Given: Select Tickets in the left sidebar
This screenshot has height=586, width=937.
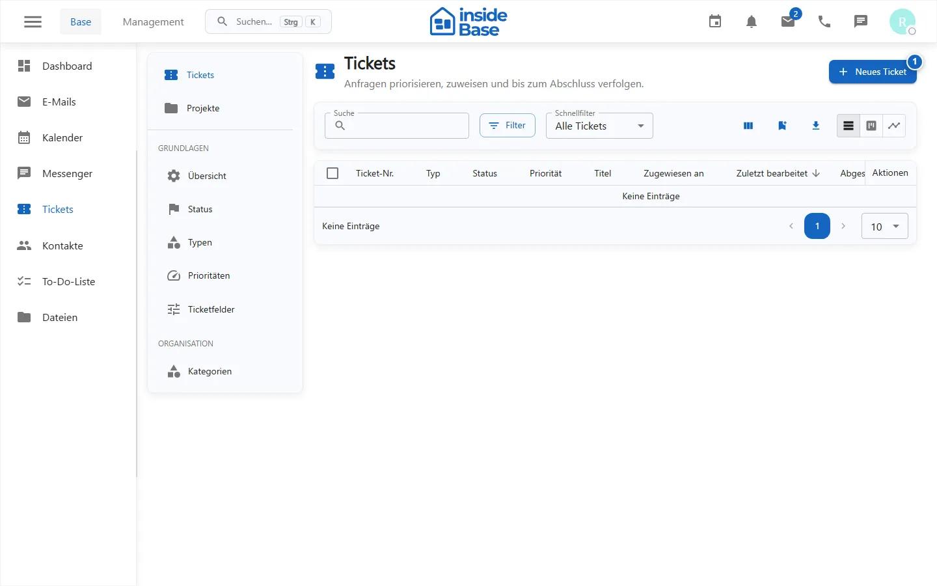Looking at the screenshot, I should click(68, 209).
